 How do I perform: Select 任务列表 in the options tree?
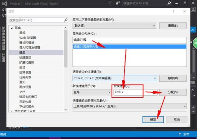point(25,77)
